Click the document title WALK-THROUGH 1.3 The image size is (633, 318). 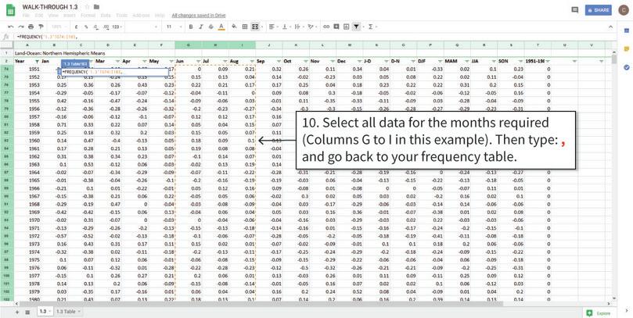[x=50, y=7]
